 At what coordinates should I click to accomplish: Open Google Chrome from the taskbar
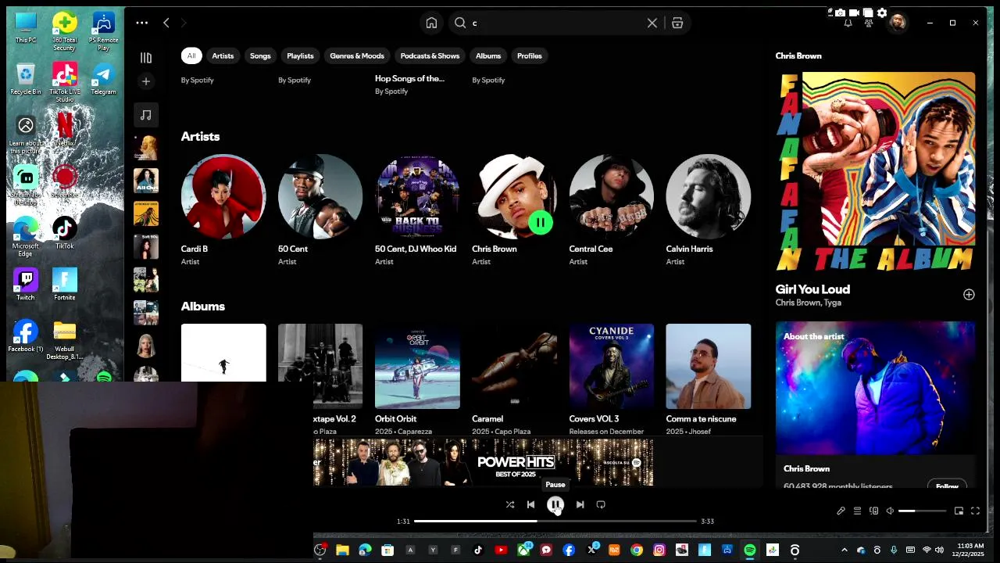[x=637, y=550]
